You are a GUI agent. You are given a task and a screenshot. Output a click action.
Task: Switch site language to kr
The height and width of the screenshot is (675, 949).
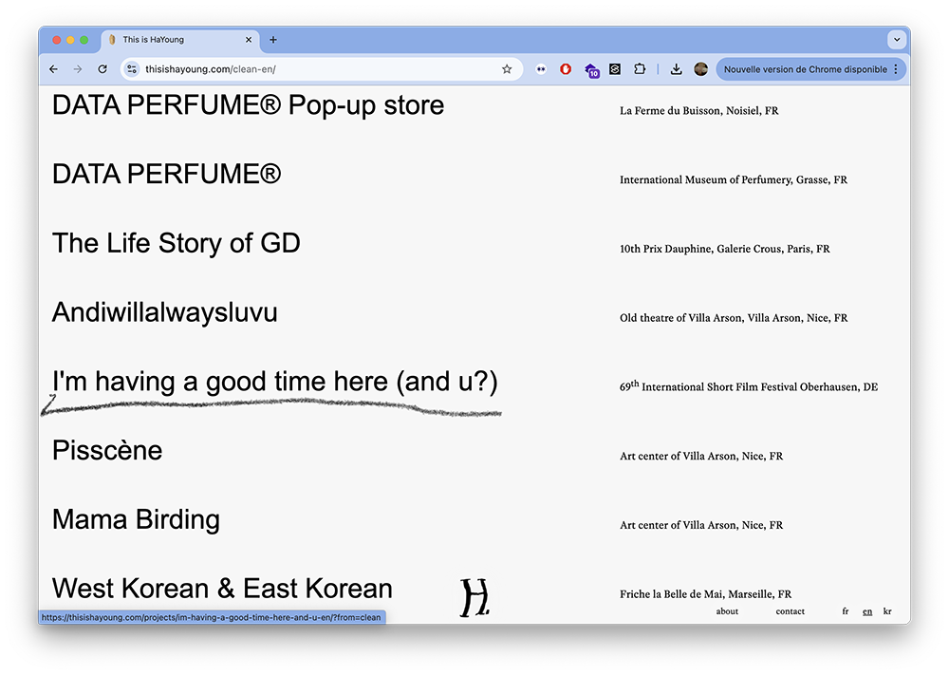pos(887,611)
